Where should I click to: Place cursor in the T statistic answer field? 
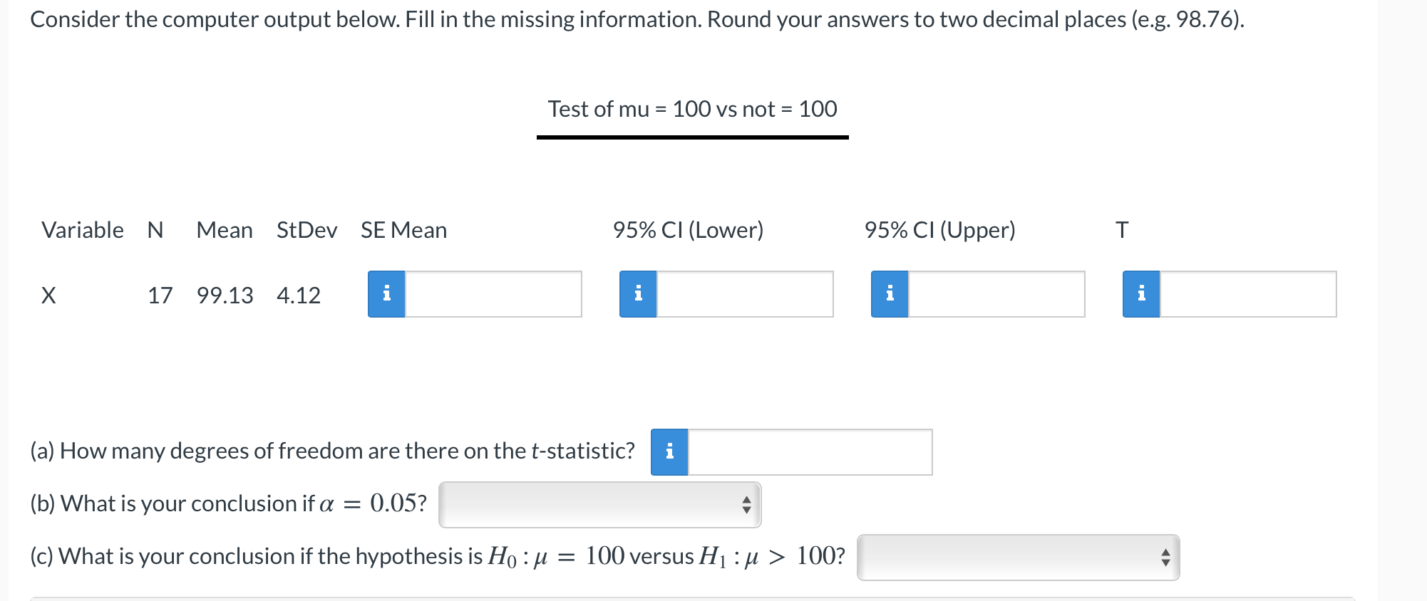1247,294
